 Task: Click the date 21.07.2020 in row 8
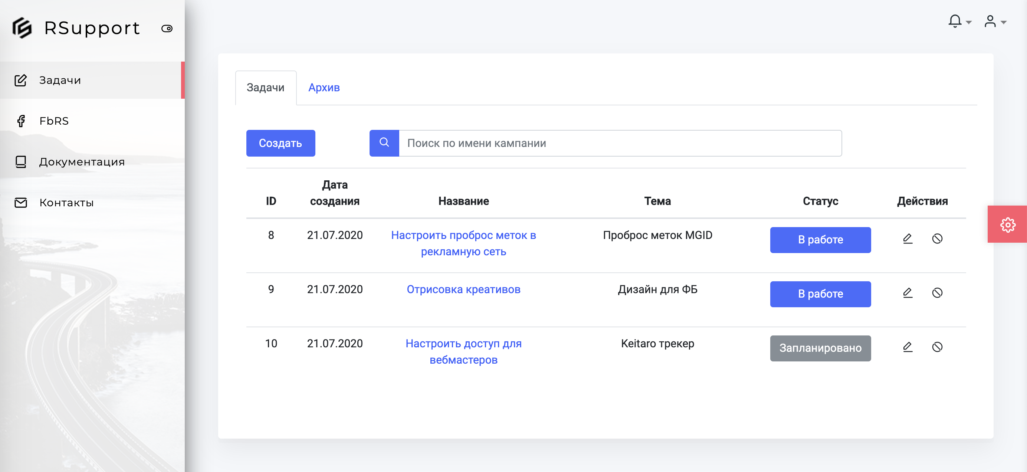point(335,235)
